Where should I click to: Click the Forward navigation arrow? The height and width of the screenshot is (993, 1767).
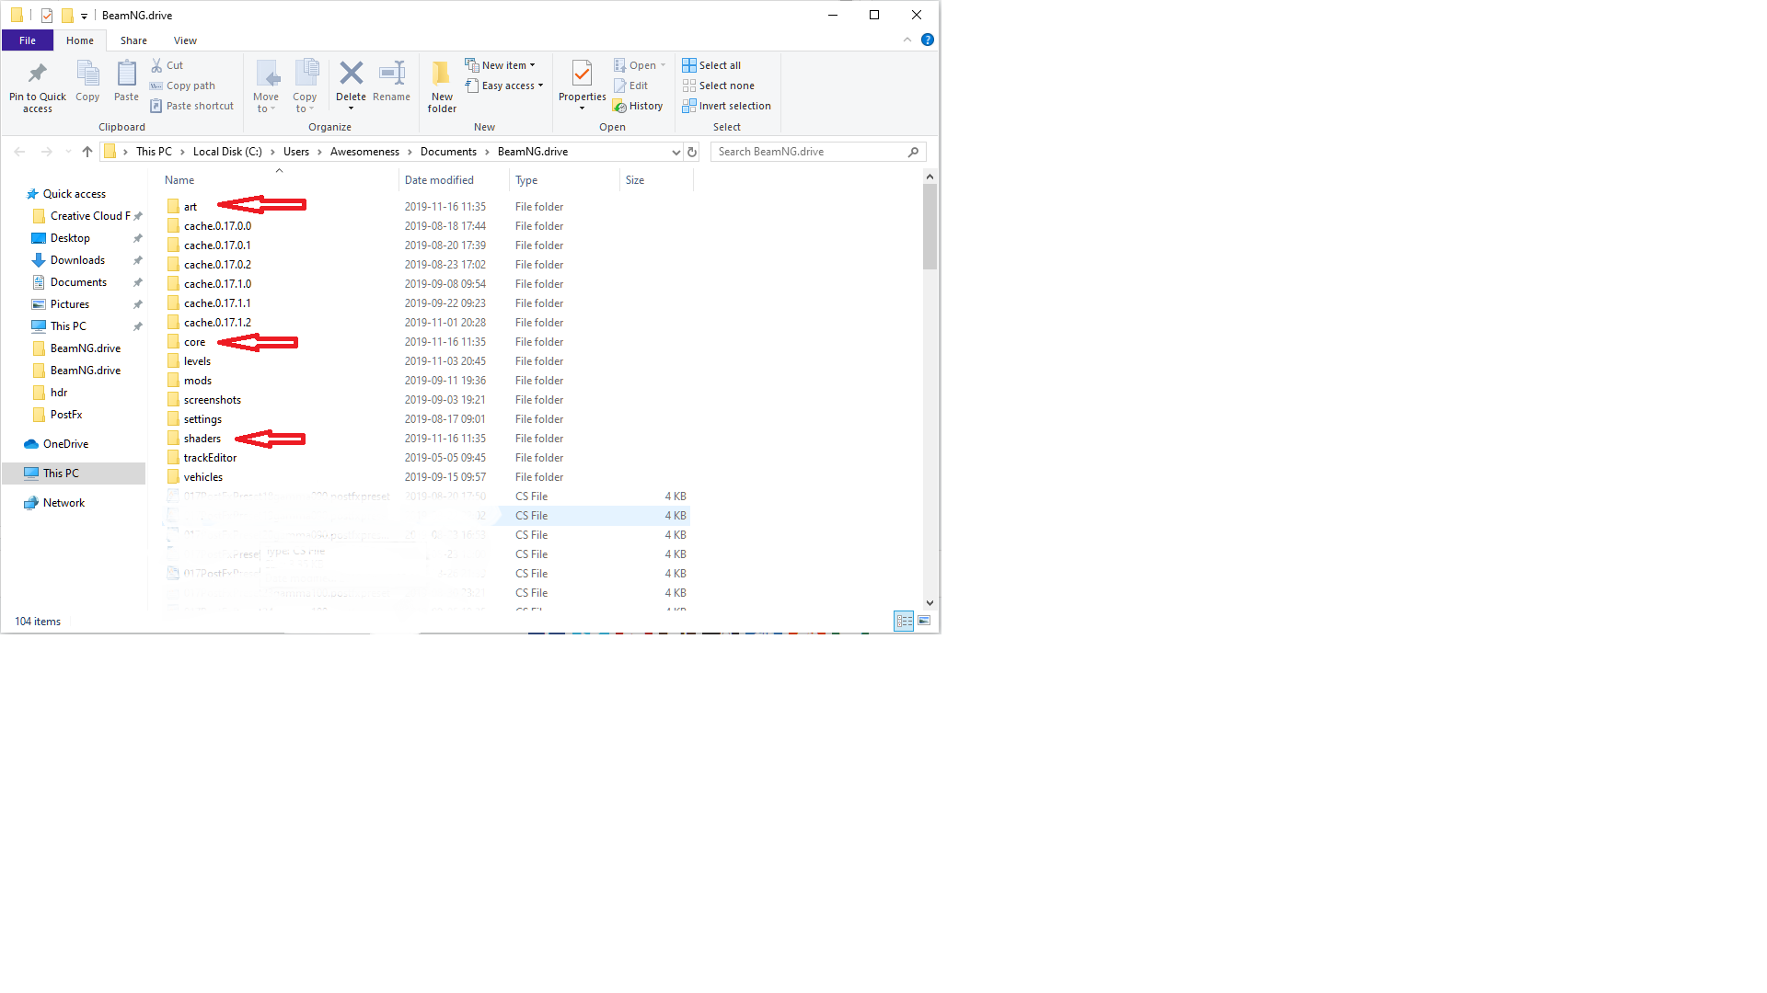46,152
